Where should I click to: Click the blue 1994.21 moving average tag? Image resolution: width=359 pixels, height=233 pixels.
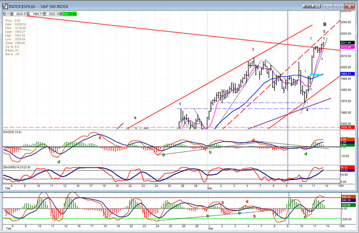tap(348, 74)
